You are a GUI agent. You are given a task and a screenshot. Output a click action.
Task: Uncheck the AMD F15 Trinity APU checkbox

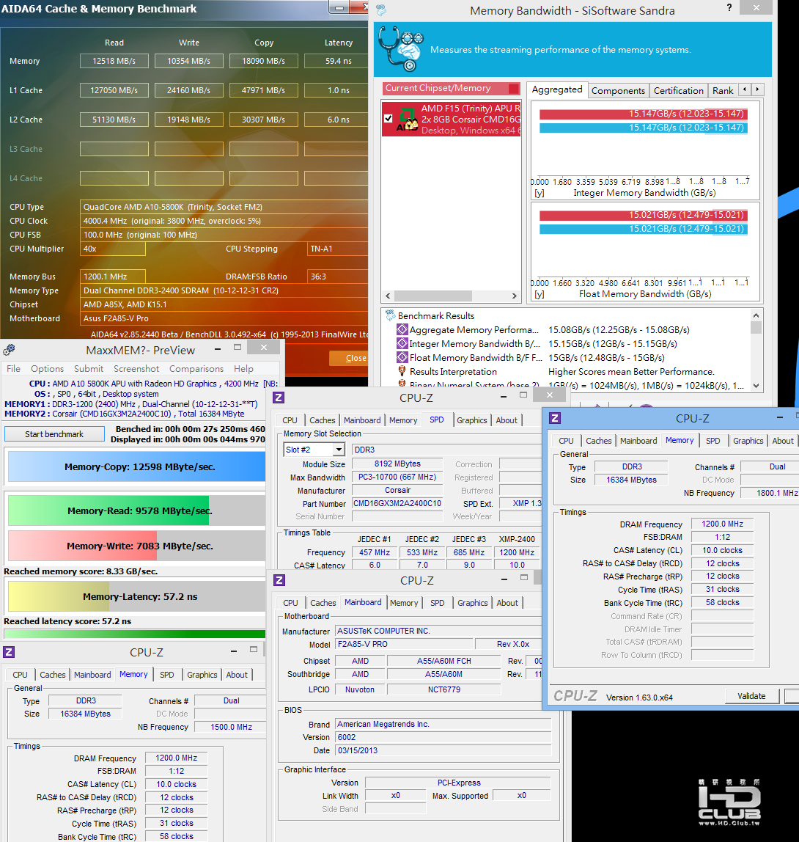coord(388,118)
